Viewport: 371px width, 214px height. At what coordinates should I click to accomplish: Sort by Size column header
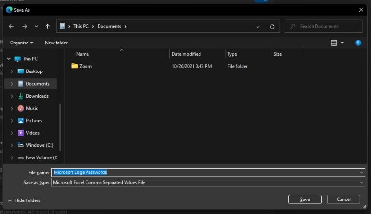[x=278, y=54]
